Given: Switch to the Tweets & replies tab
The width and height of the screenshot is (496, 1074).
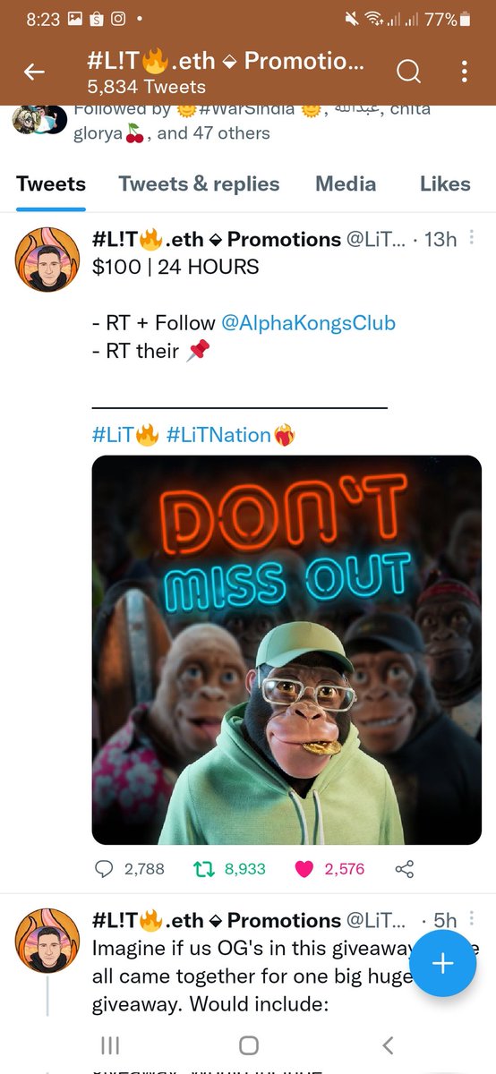Looking at the screenshot, I should pos(199,183).
